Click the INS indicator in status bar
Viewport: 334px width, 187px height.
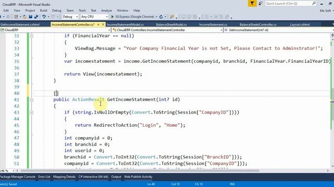[x=232, y=184]
